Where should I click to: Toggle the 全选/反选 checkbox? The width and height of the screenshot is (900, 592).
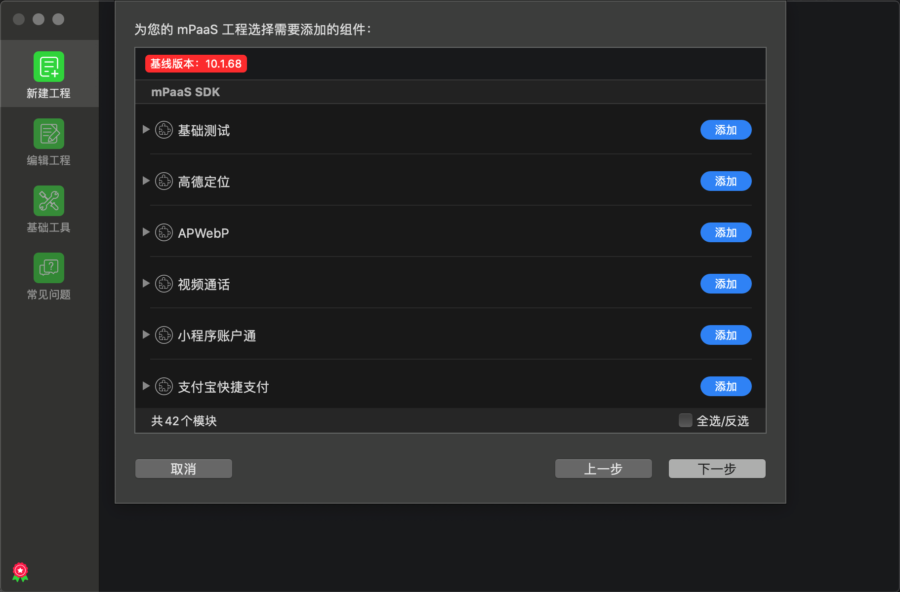point(685,420)
